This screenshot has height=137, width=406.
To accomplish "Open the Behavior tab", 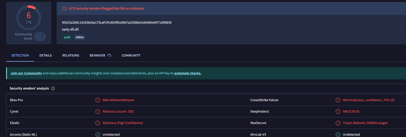I will click(97, 55).
